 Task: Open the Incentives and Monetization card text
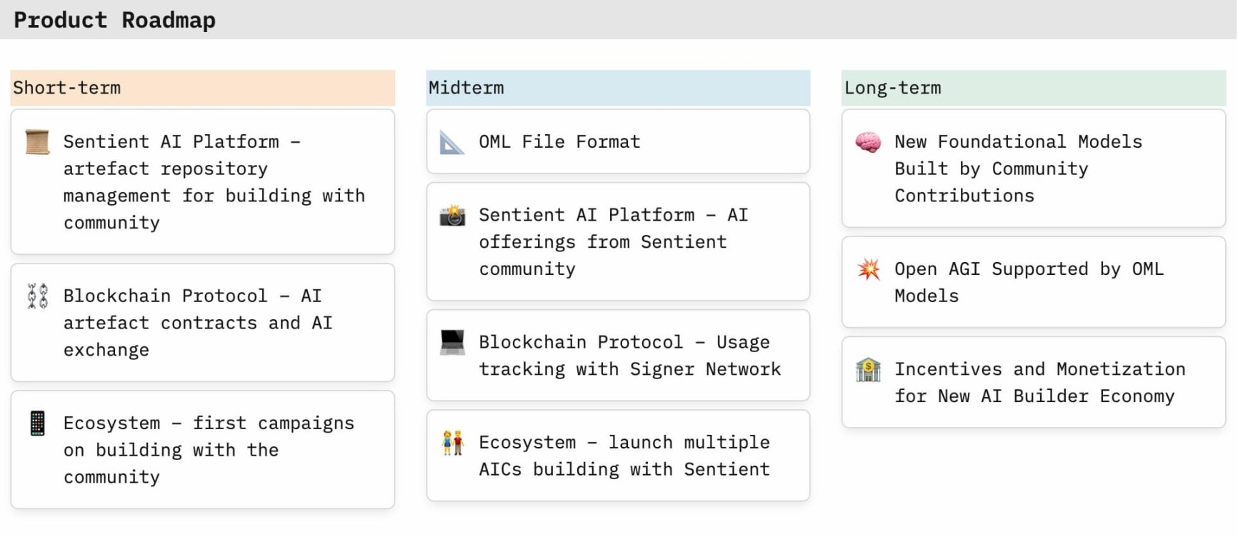[1039, 383]
